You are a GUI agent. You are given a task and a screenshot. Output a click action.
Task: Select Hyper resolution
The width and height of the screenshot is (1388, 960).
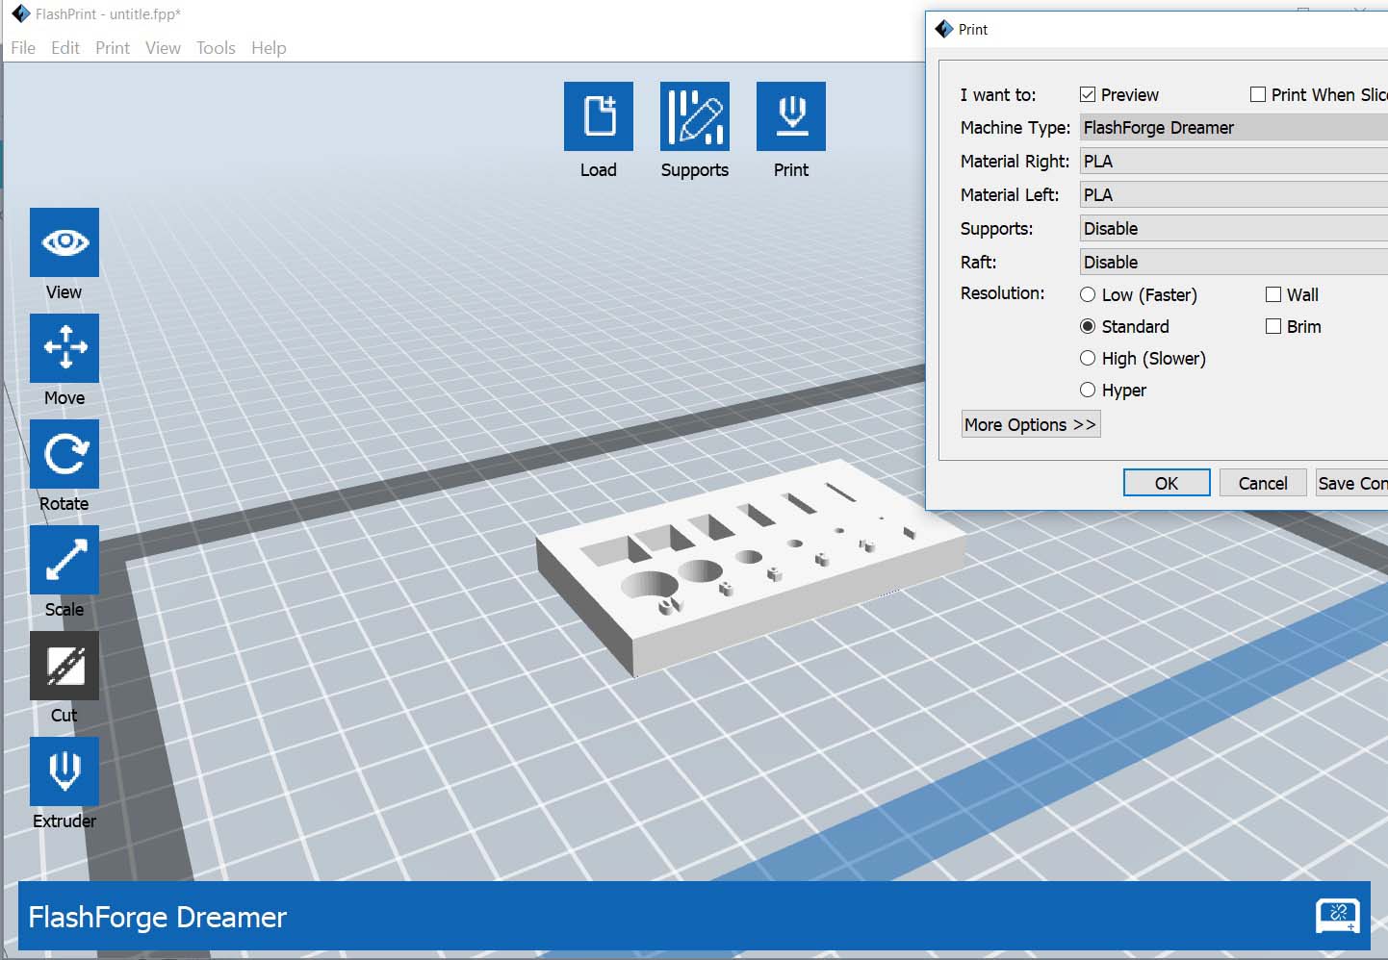coord(1088,390)
